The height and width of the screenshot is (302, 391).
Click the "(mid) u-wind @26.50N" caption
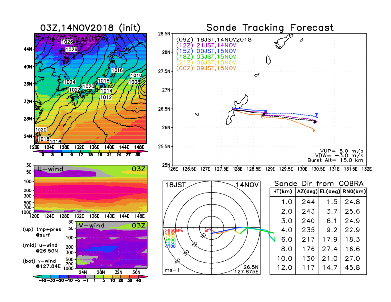(x=40, y=248)
